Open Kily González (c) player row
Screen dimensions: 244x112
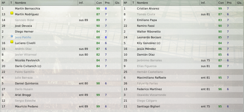(183, 43)
